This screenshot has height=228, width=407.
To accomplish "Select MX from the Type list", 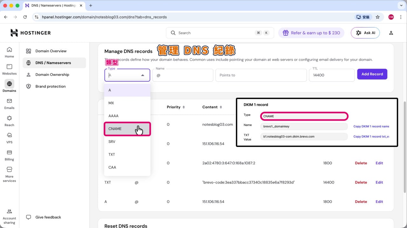I will (x=127, y=103).
